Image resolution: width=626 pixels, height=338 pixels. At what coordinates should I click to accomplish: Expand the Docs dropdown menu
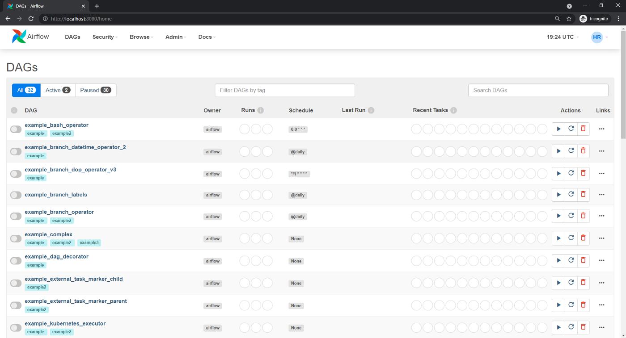pos(207,37)
